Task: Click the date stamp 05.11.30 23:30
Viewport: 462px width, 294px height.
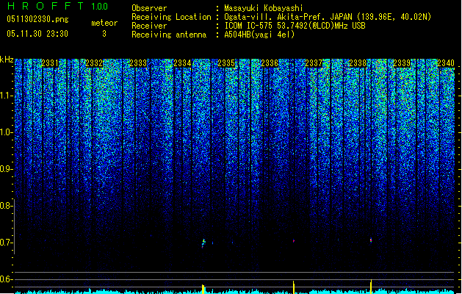Action: pyautogui.click(x=37, y=34)
